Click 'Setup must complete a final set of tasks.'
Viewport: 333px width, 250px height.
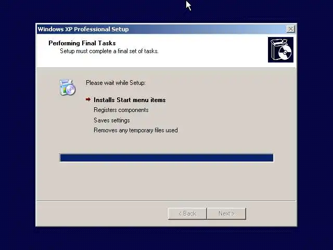coord(109,51)
